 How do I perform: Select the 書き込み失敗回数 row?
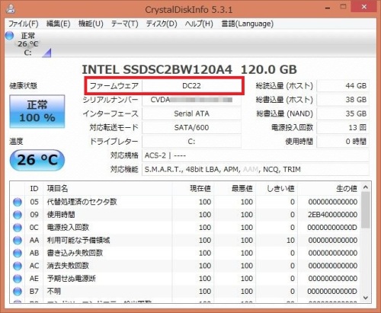coord(185,253)
